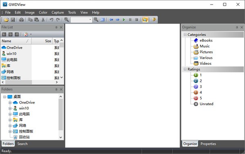The image size is (245, 154).
Task: Switch to the Properties tab
Action: click(x=208, y=144)
